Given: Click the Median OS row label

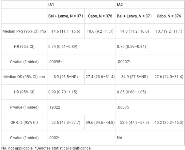Looking at the screenshot, I should point(24,77).
